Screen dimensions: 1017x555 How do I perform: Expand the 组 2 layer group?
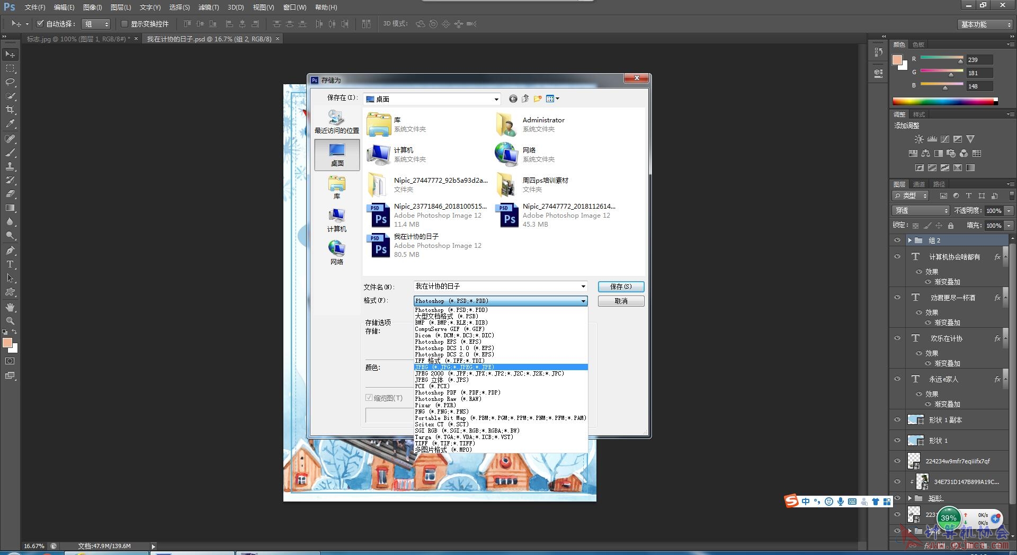(910, 240)
